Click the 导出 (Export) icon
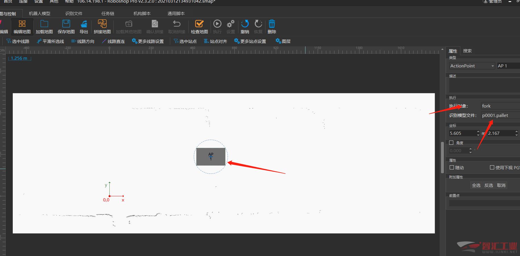Screen dimensions: 520x256 [84, 24]
